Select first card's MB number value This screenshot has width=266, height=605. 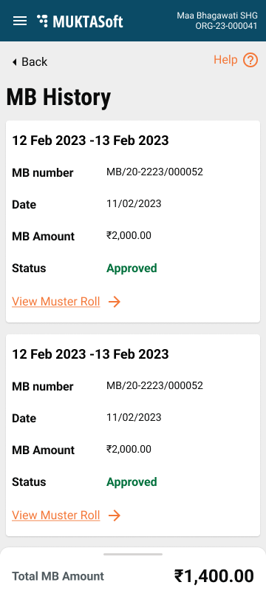pyautogui.click(x=154, y=172)
